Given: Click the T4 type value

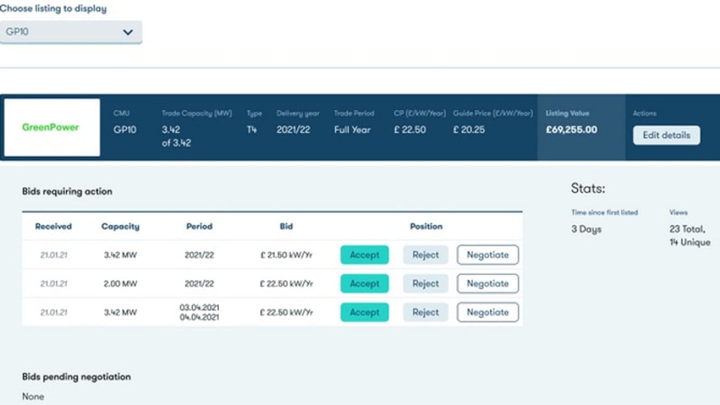Looking at the screenshot, I should (252, 130).
